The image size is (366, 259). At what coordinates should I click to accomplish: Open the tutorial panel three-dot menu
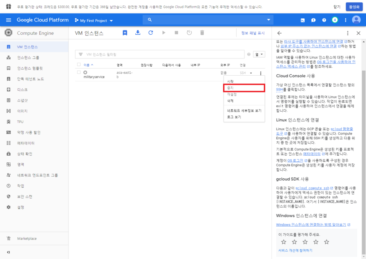348,33
